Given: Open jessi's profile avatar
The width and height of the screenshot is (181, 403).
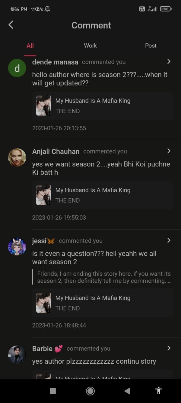Looking at the screenshot, I should tap(17, 247).
